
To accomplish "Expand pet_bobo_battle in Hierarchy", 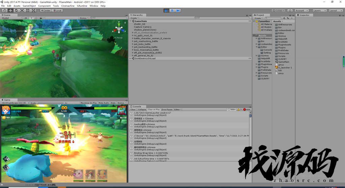I will [x=133, y=44].
